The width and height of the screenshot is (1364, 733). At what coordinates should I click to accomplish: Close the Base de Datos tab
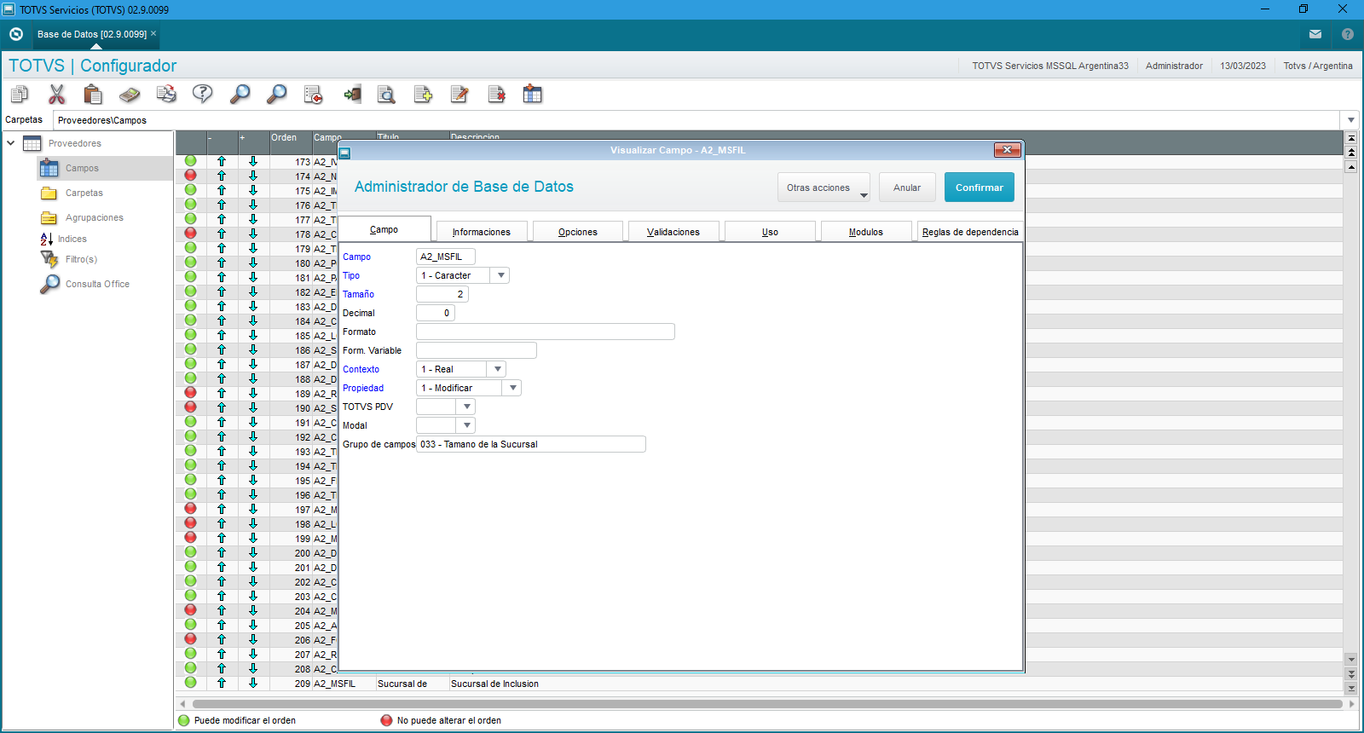click(x=153, y=34)
